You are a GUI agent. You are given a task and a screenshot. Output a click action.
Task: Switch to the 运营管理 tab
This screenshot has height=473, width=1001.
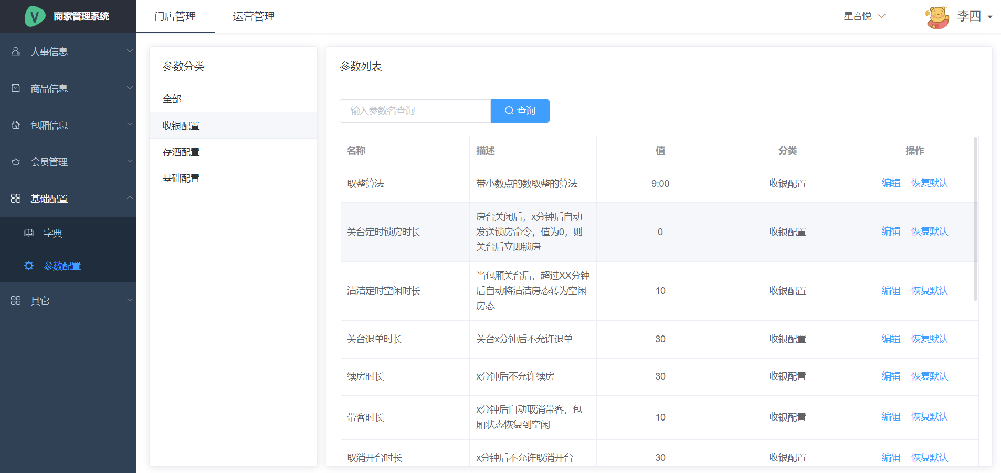254,17
